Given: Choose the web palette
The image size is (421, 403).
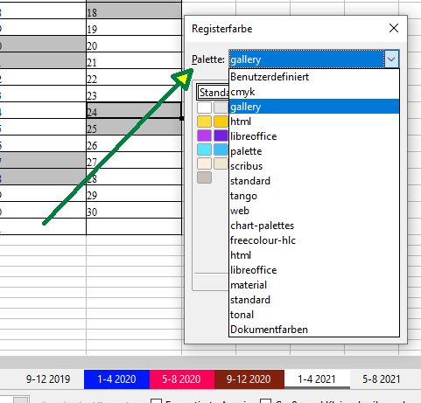Looking at the screenshot, I should coord(314,211).
